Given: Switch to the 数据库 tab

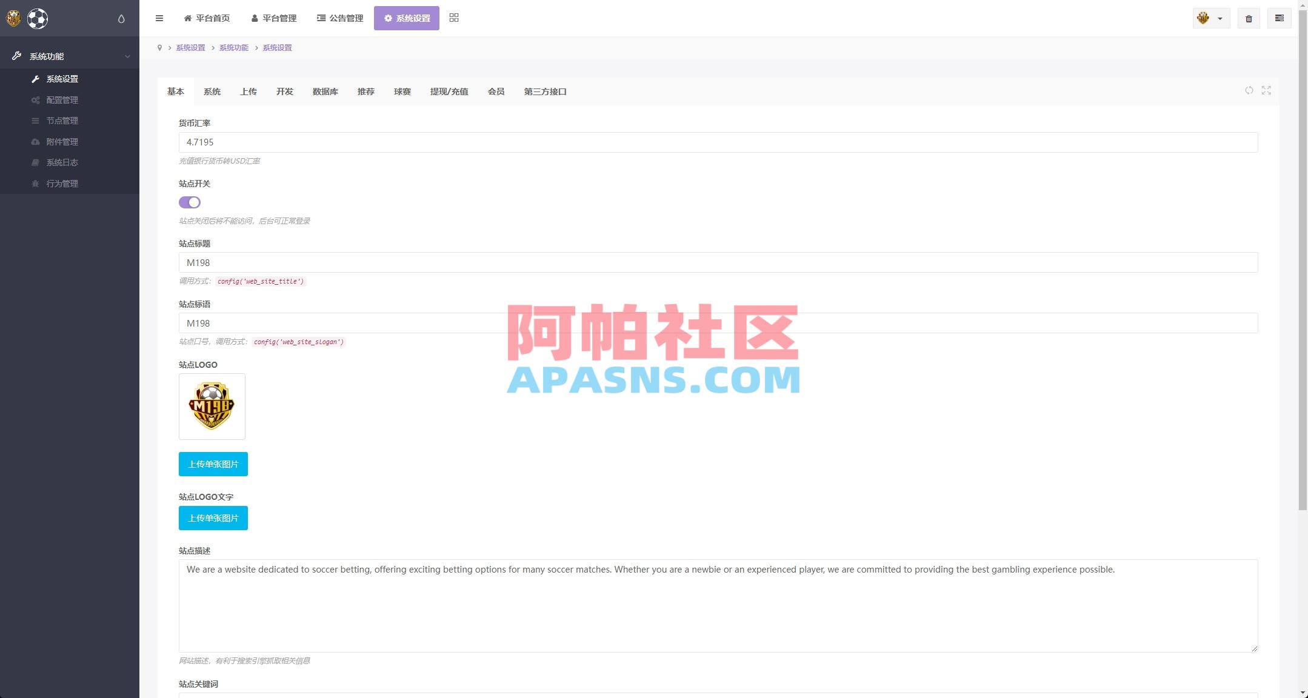Looking at the screenshot, I should (325, 91).
